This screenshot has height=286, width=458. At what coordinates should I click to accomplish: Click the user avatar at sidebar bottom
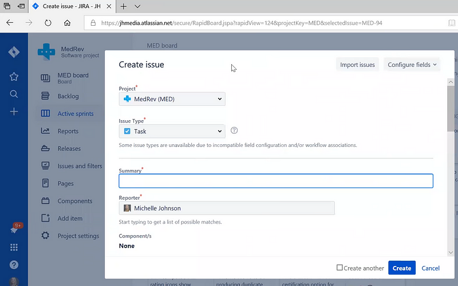(14, 281)
